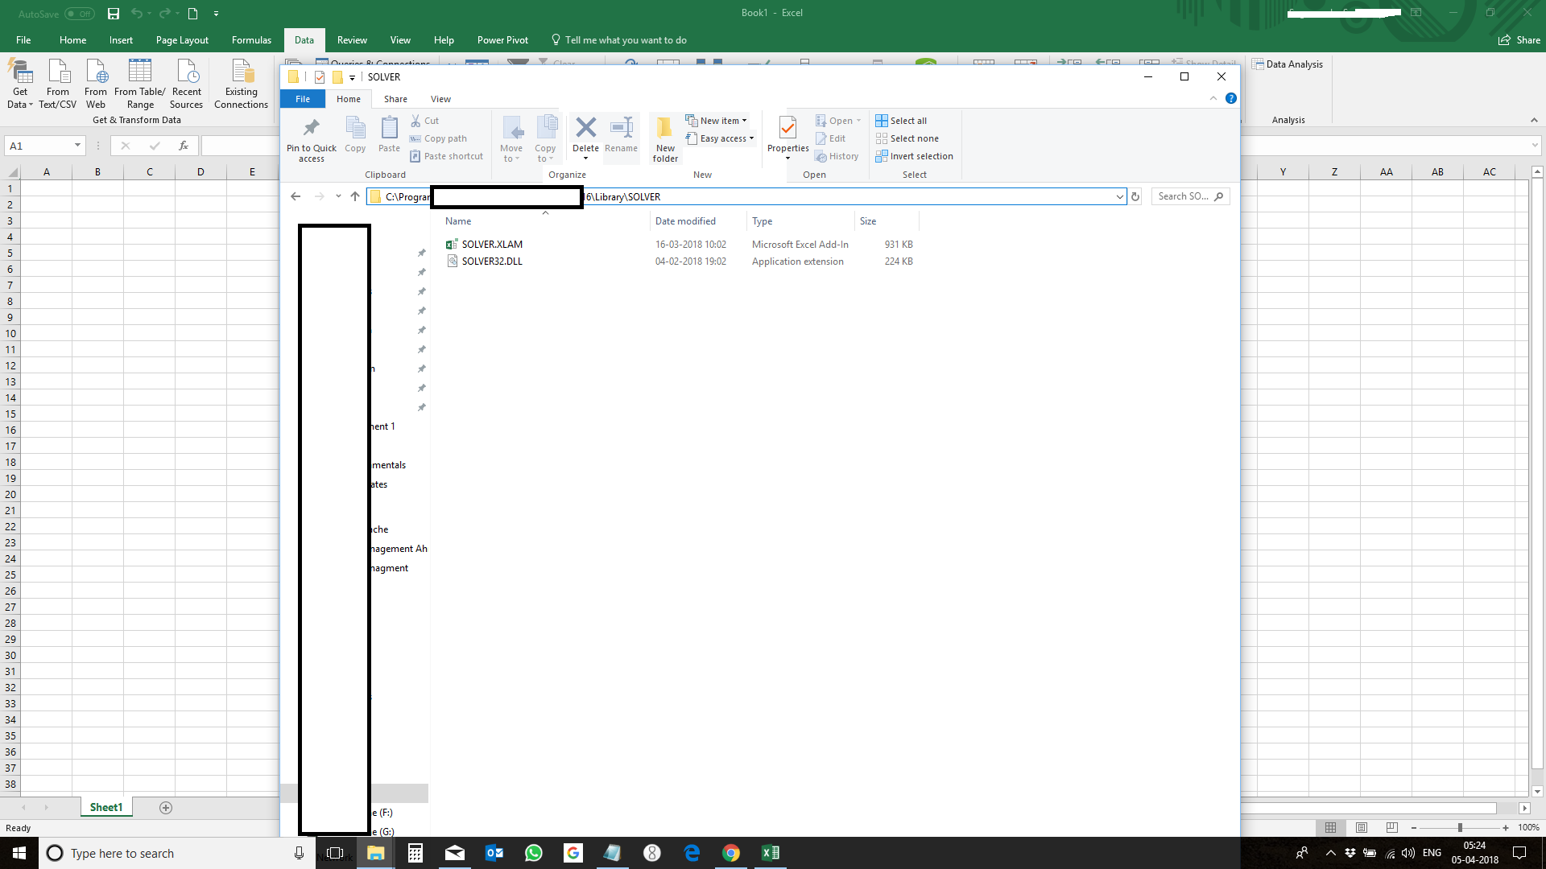Click the Excel zoom slider handle

(x=1460, y=828)
